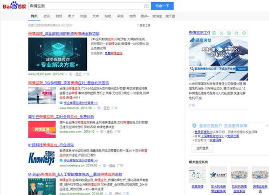The image size is (269, 195).
Task: Open the www.yqt365.com snapshot dropdown arrow
Action: pos(66,74)
